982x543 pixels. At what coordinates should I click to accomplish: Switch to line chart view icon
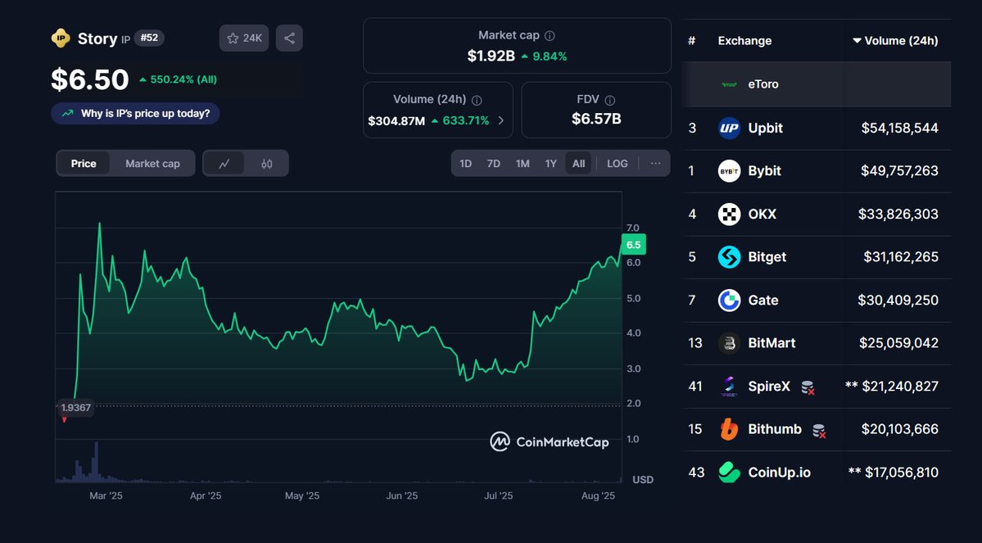click(224, 164)
